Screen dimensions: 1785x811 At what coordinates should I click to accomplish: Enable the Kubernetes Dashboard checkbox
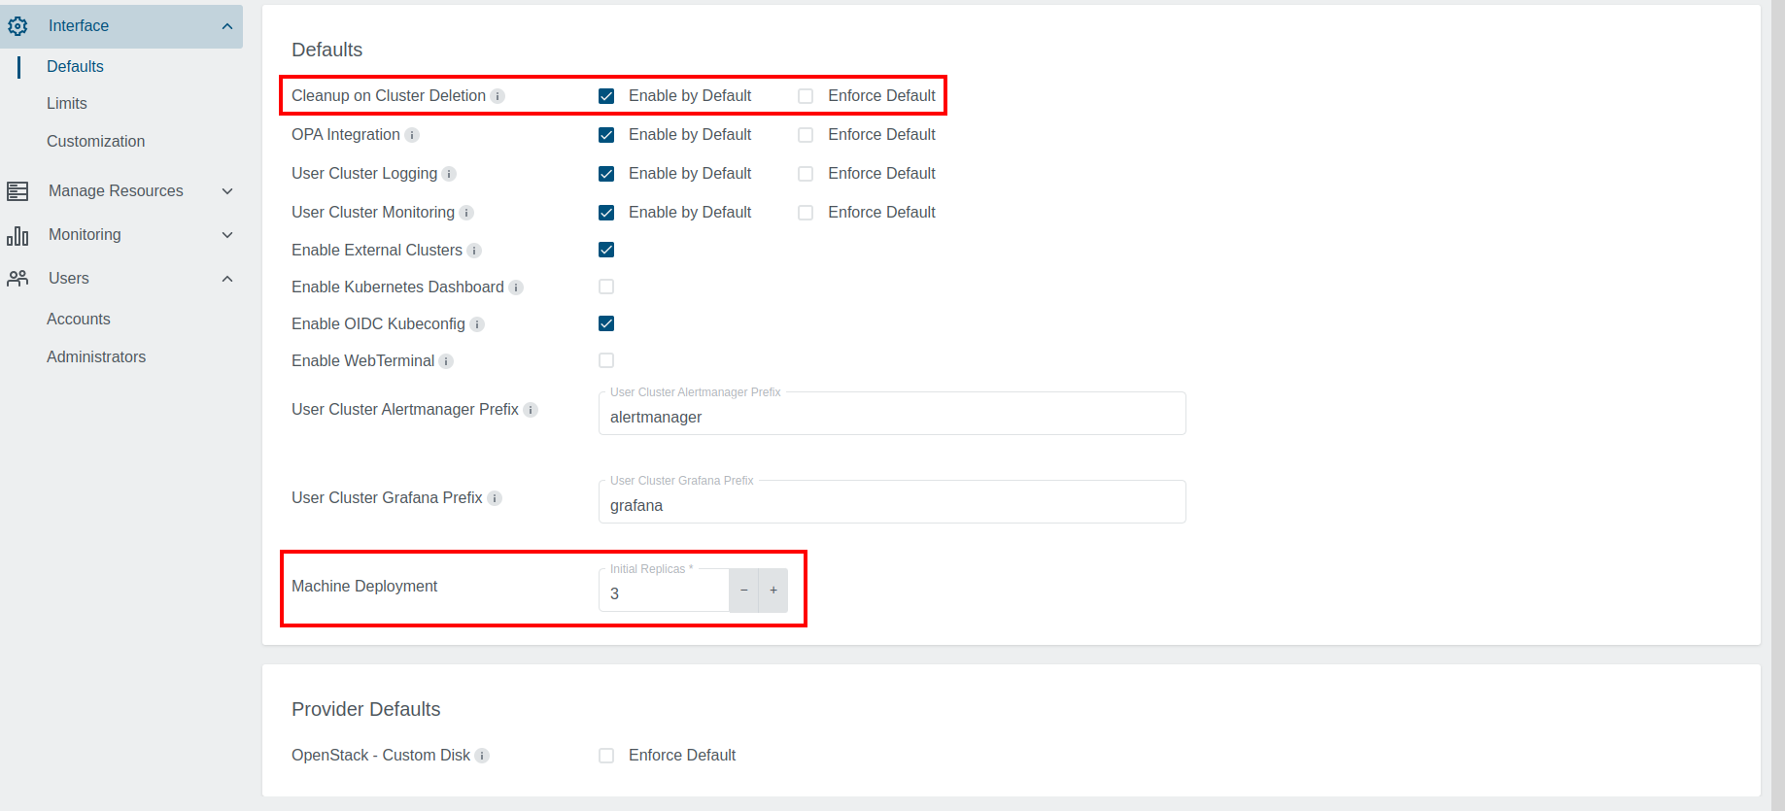click(x=606, y=287)
